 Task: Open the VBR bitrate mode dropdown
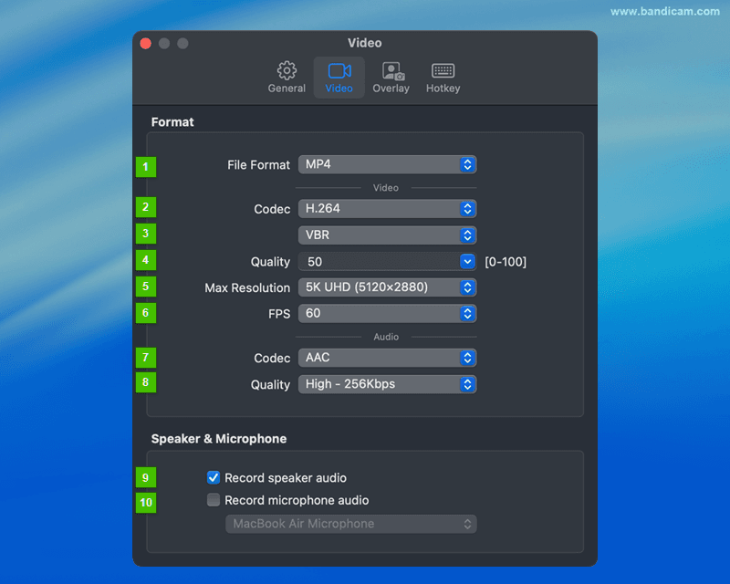pos(387,235)
